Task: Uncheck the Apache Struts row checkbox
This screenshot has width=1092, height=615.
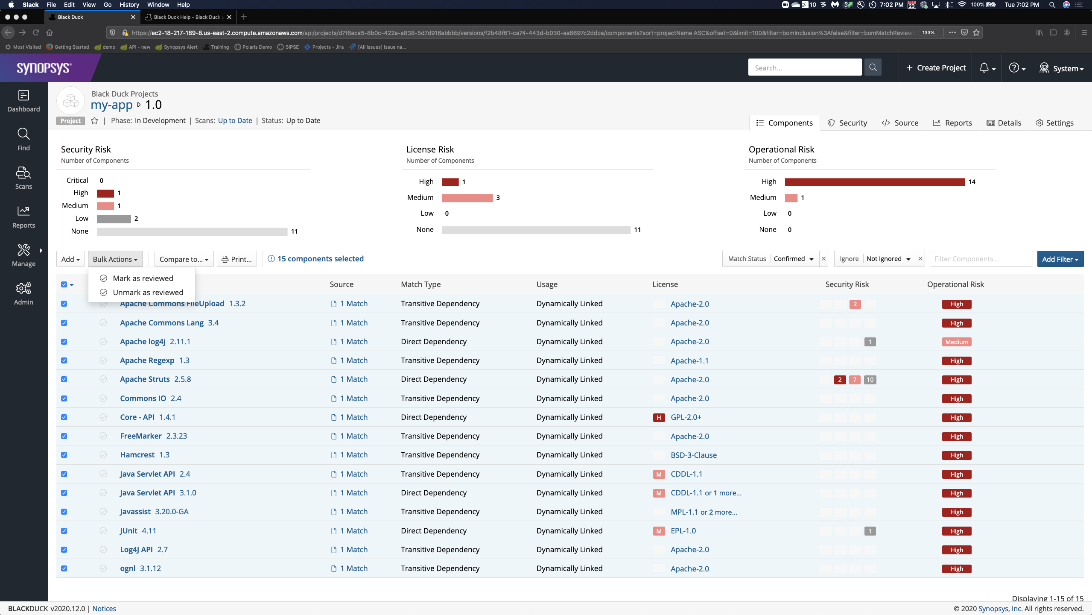Action: [x=64, y=379]
